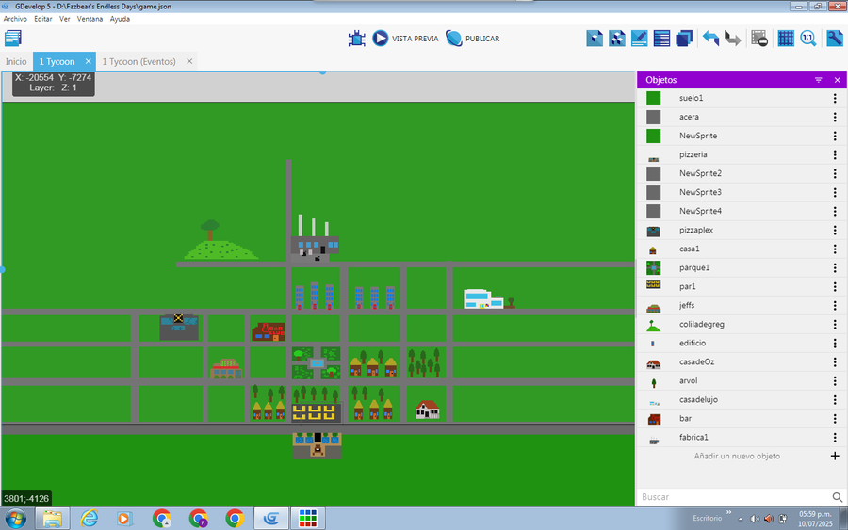Delete the selected instances icon

[759, 39]
